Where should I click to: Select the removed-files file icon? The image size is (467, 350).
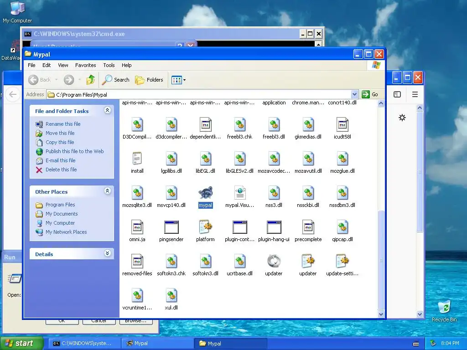click(x=137, y=261)
